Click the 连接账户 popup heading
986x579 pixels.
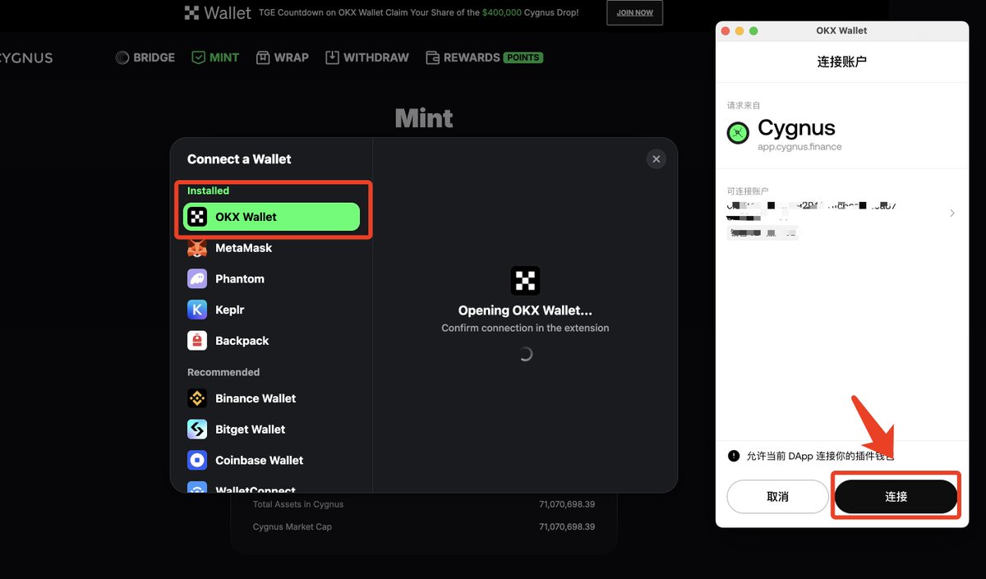coord(842,62)
